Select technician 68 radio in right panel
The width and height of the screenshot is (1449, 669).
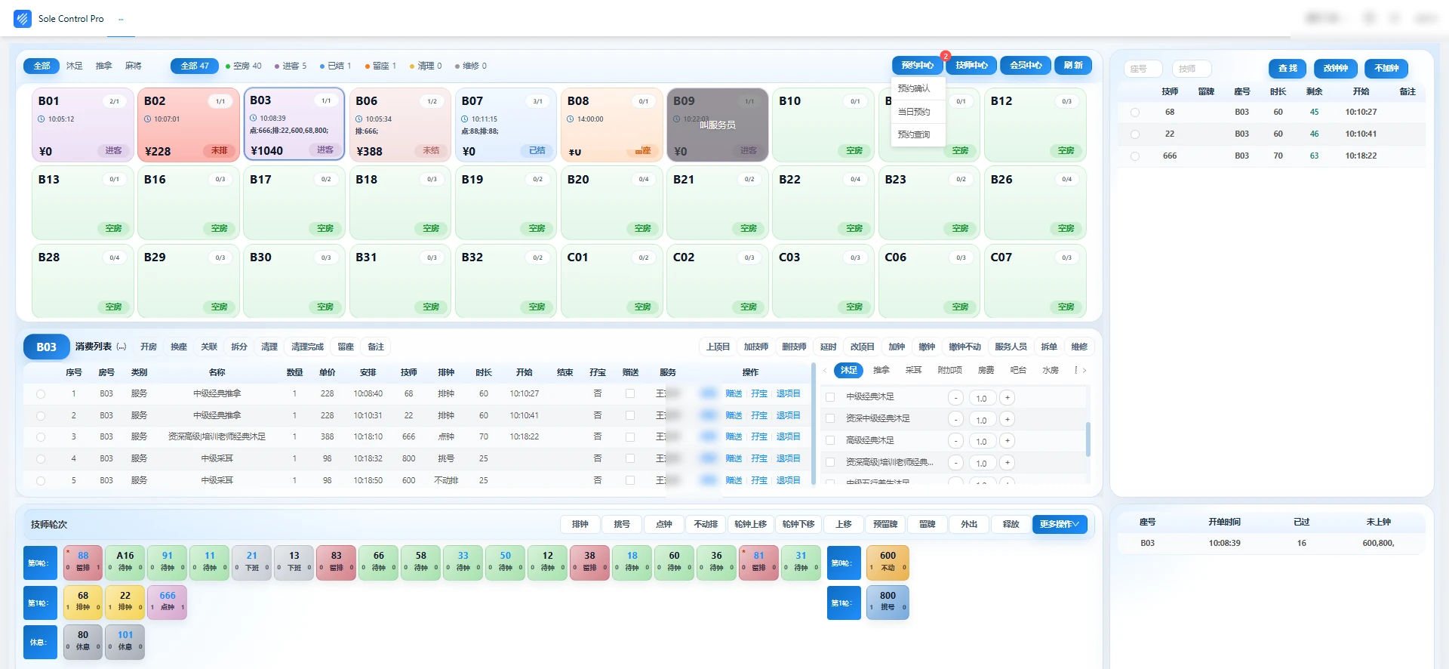pyautogui.click(x=1135, y=113)
